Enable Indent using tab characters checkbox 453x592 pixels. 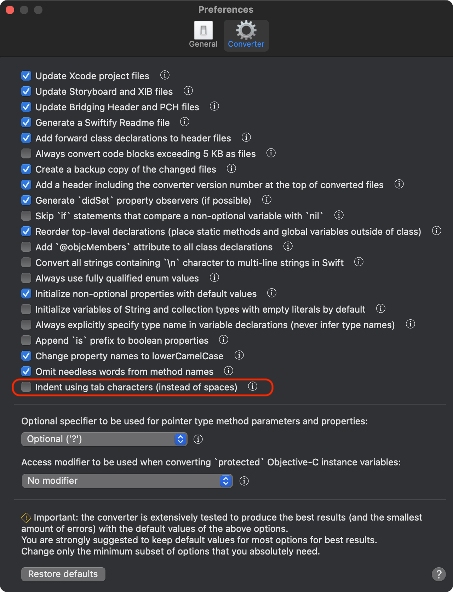click(26, 387)
